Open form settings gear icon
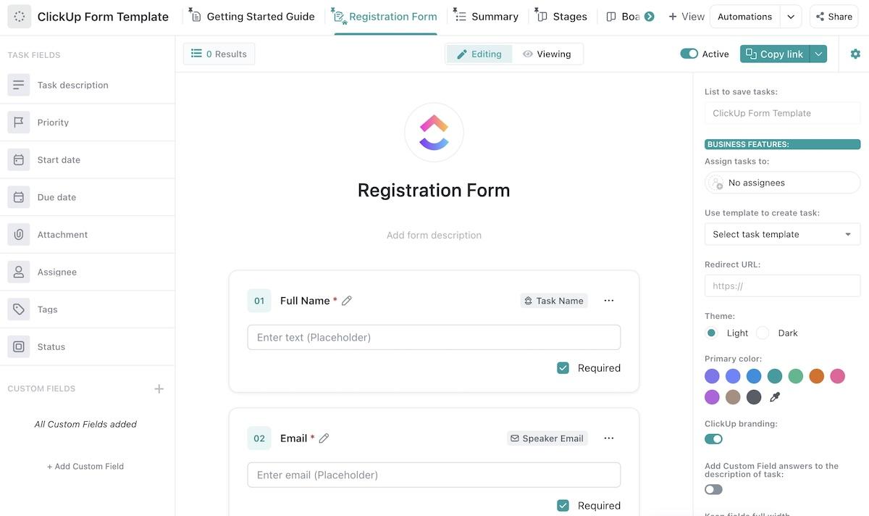Viewport: 869px width, 516px height. 855,54
